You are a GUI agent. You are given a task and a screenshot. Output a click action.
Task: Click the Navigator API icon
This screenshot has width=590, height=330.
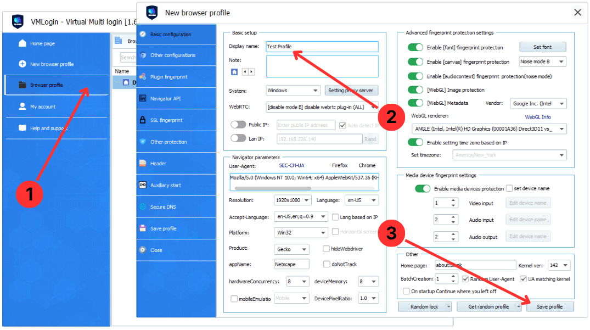143,98
